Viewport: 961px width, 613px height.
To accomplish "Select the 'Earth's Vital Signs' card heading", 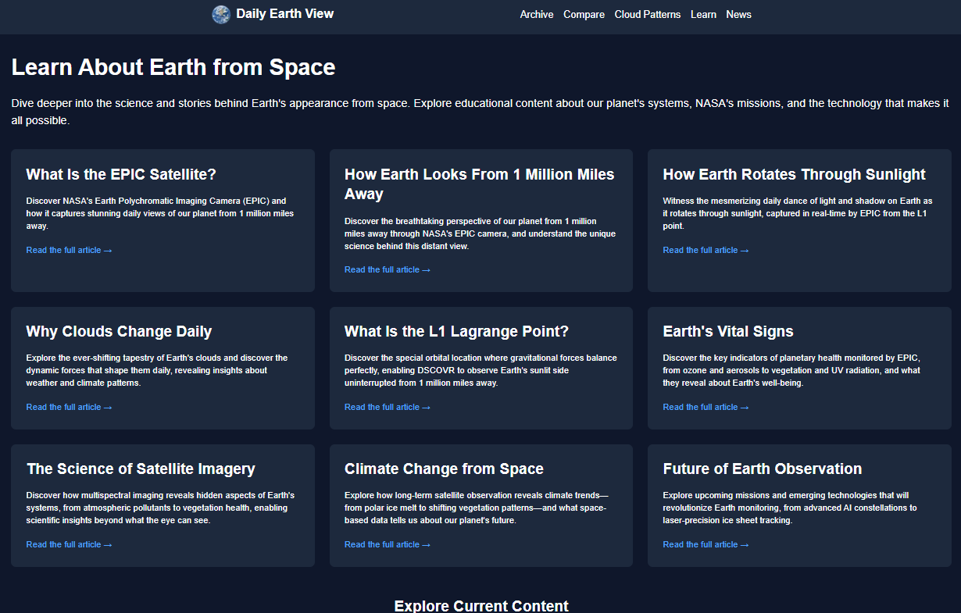I will [727, 331].
